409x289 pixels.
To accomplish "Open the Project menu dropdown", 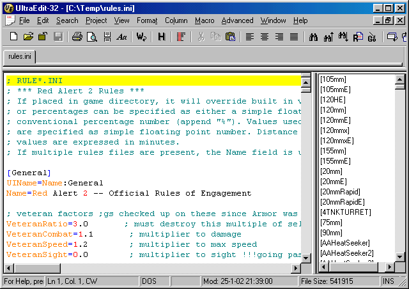I will click(x=96, y=20).
